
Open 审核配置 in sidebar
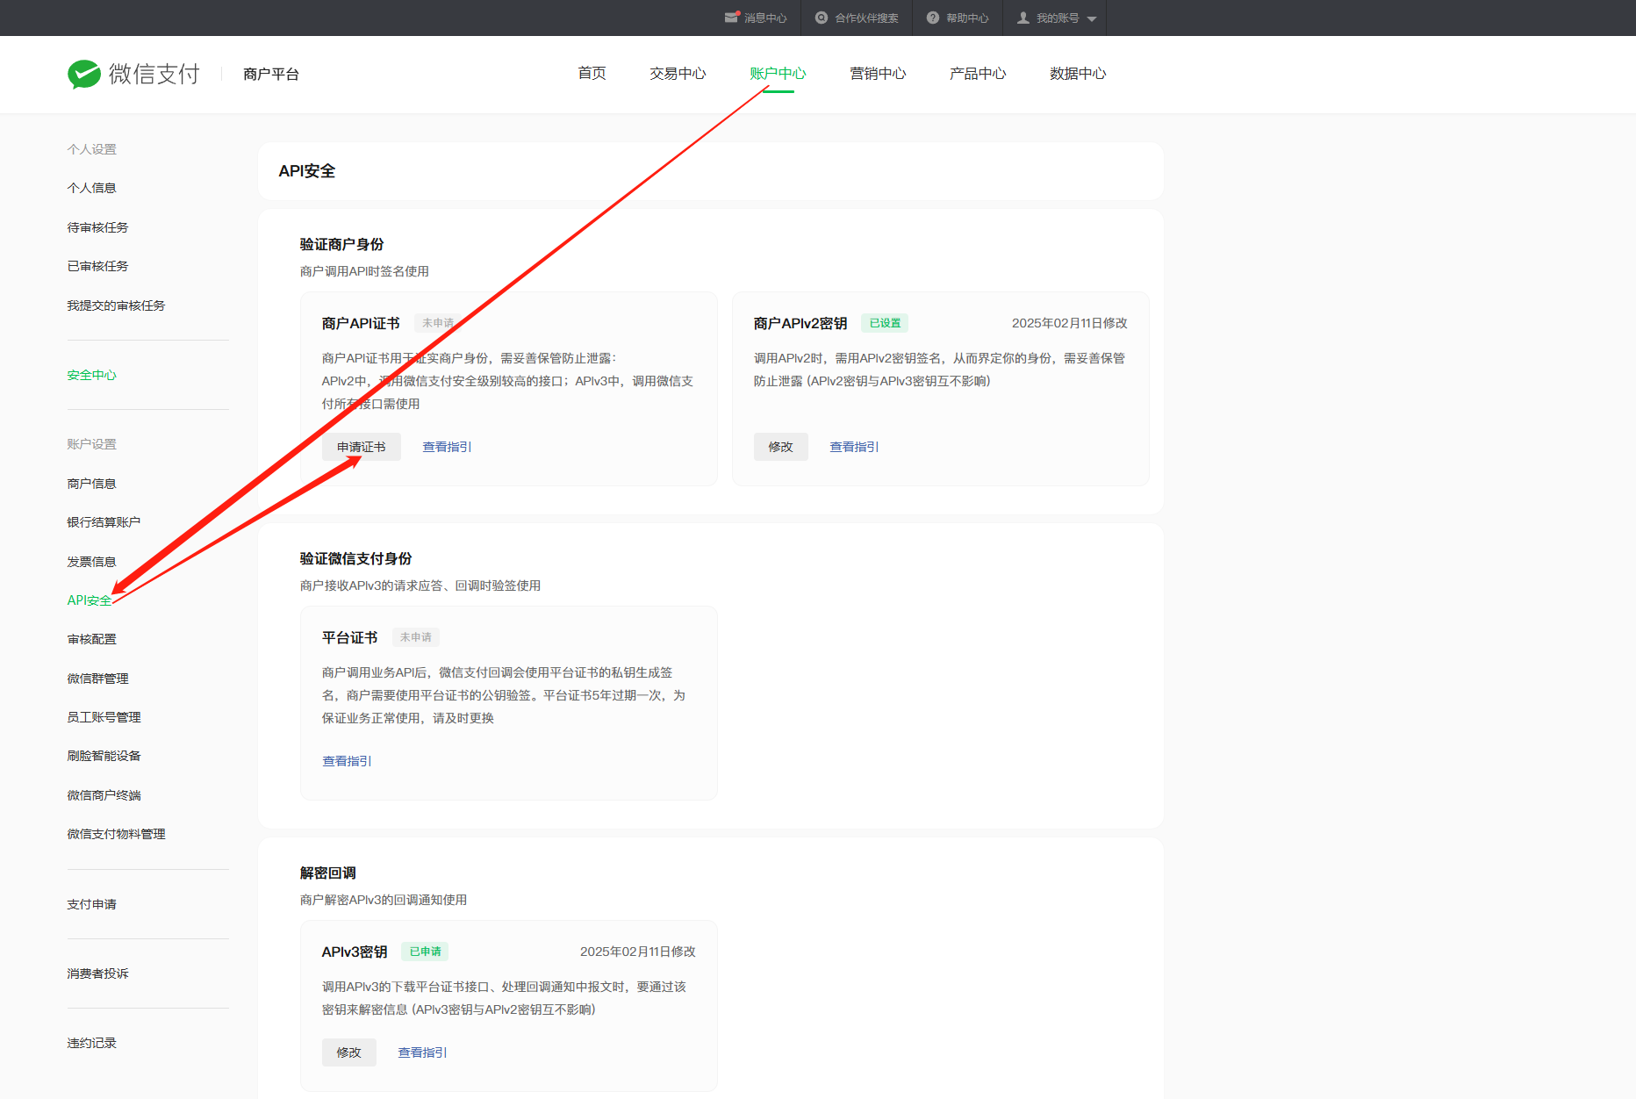(92, 639)
